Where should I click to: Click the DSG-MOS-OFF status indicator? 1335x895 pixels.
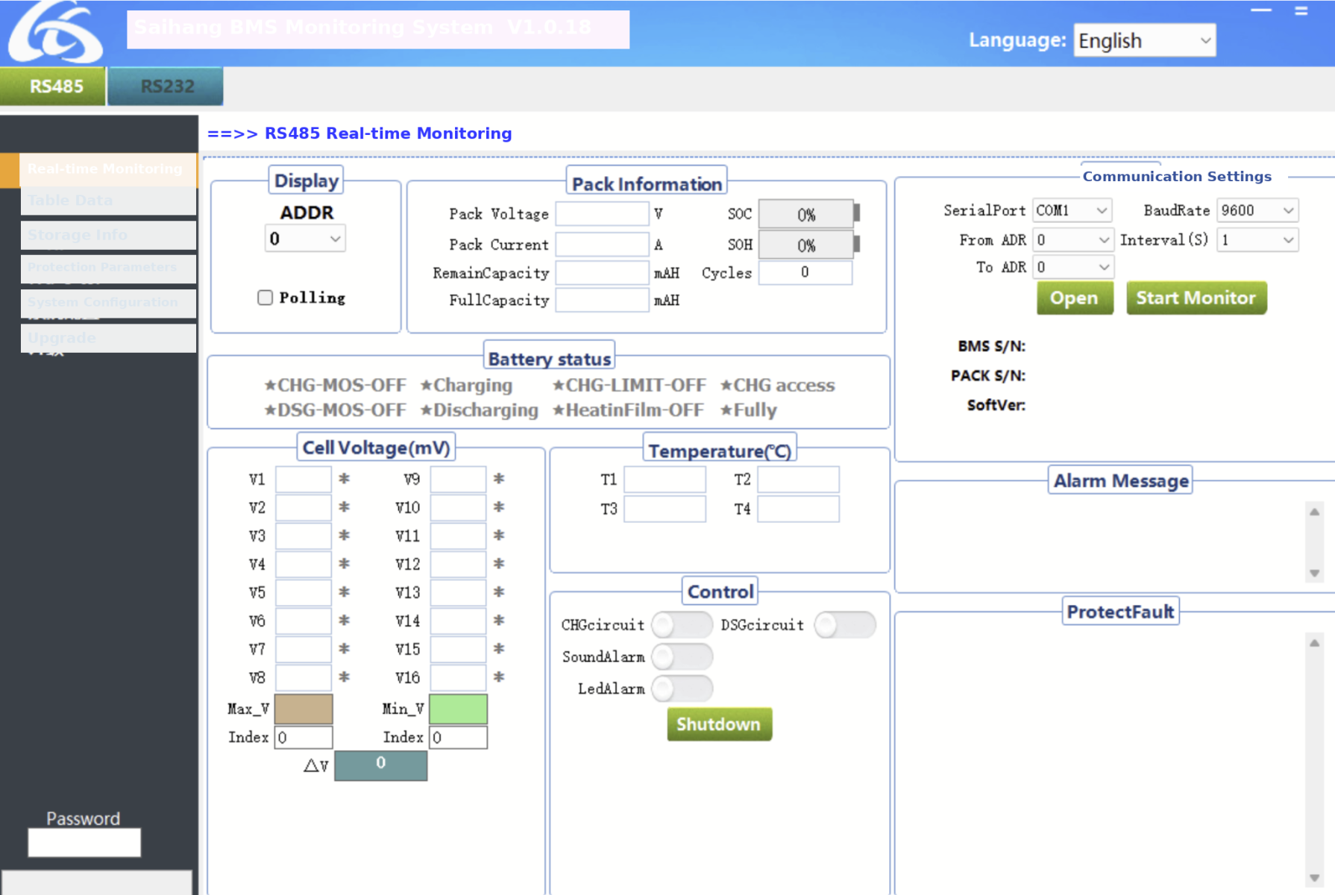tap(335, 410)
